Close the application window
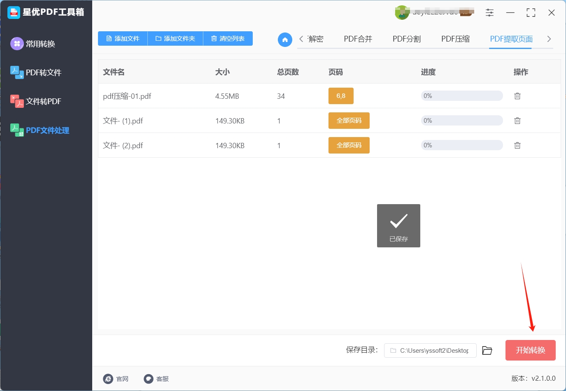 pos(552,13)
